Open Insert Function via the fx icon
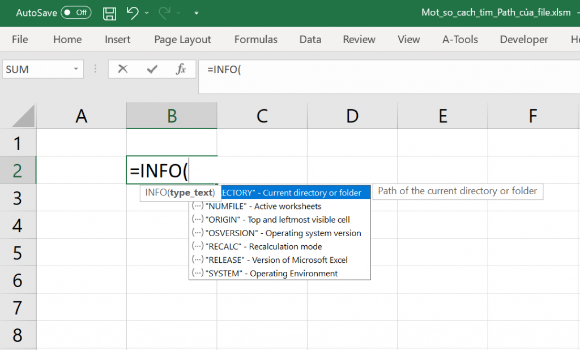580x350 pixels. [181, 70]
